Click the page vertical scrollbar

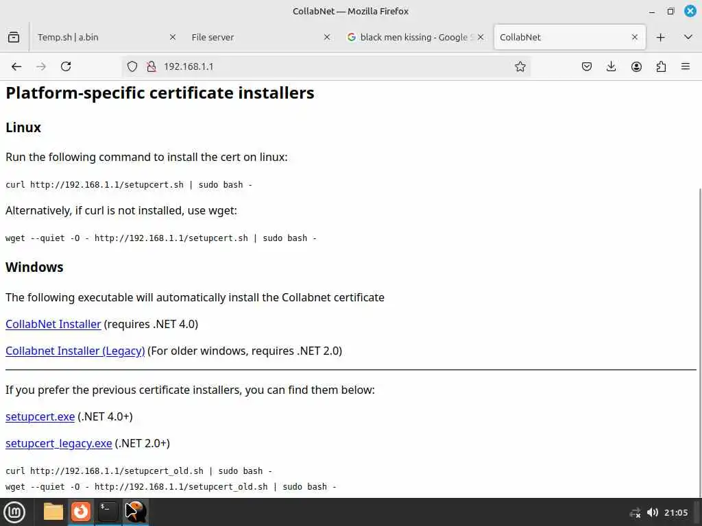tap(699, 342)
